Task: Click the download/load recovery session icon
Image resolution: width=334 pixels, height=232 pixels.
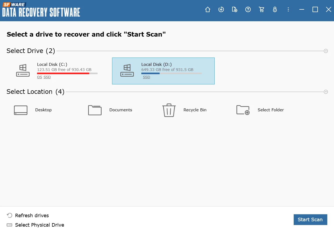Action: tap(221, 10)
